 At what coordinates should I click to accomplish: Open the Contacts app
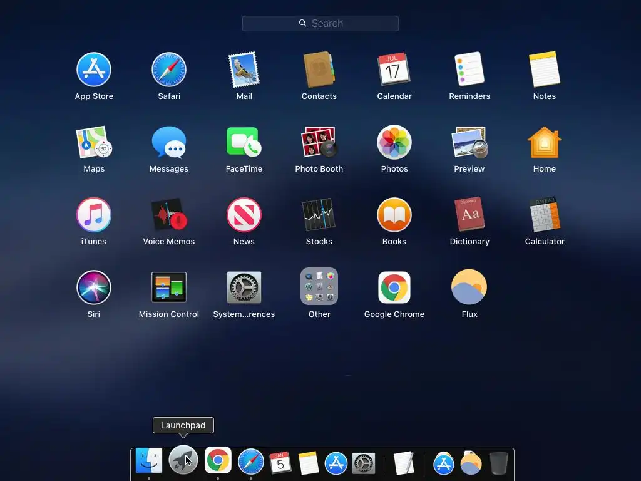[319, 70]
